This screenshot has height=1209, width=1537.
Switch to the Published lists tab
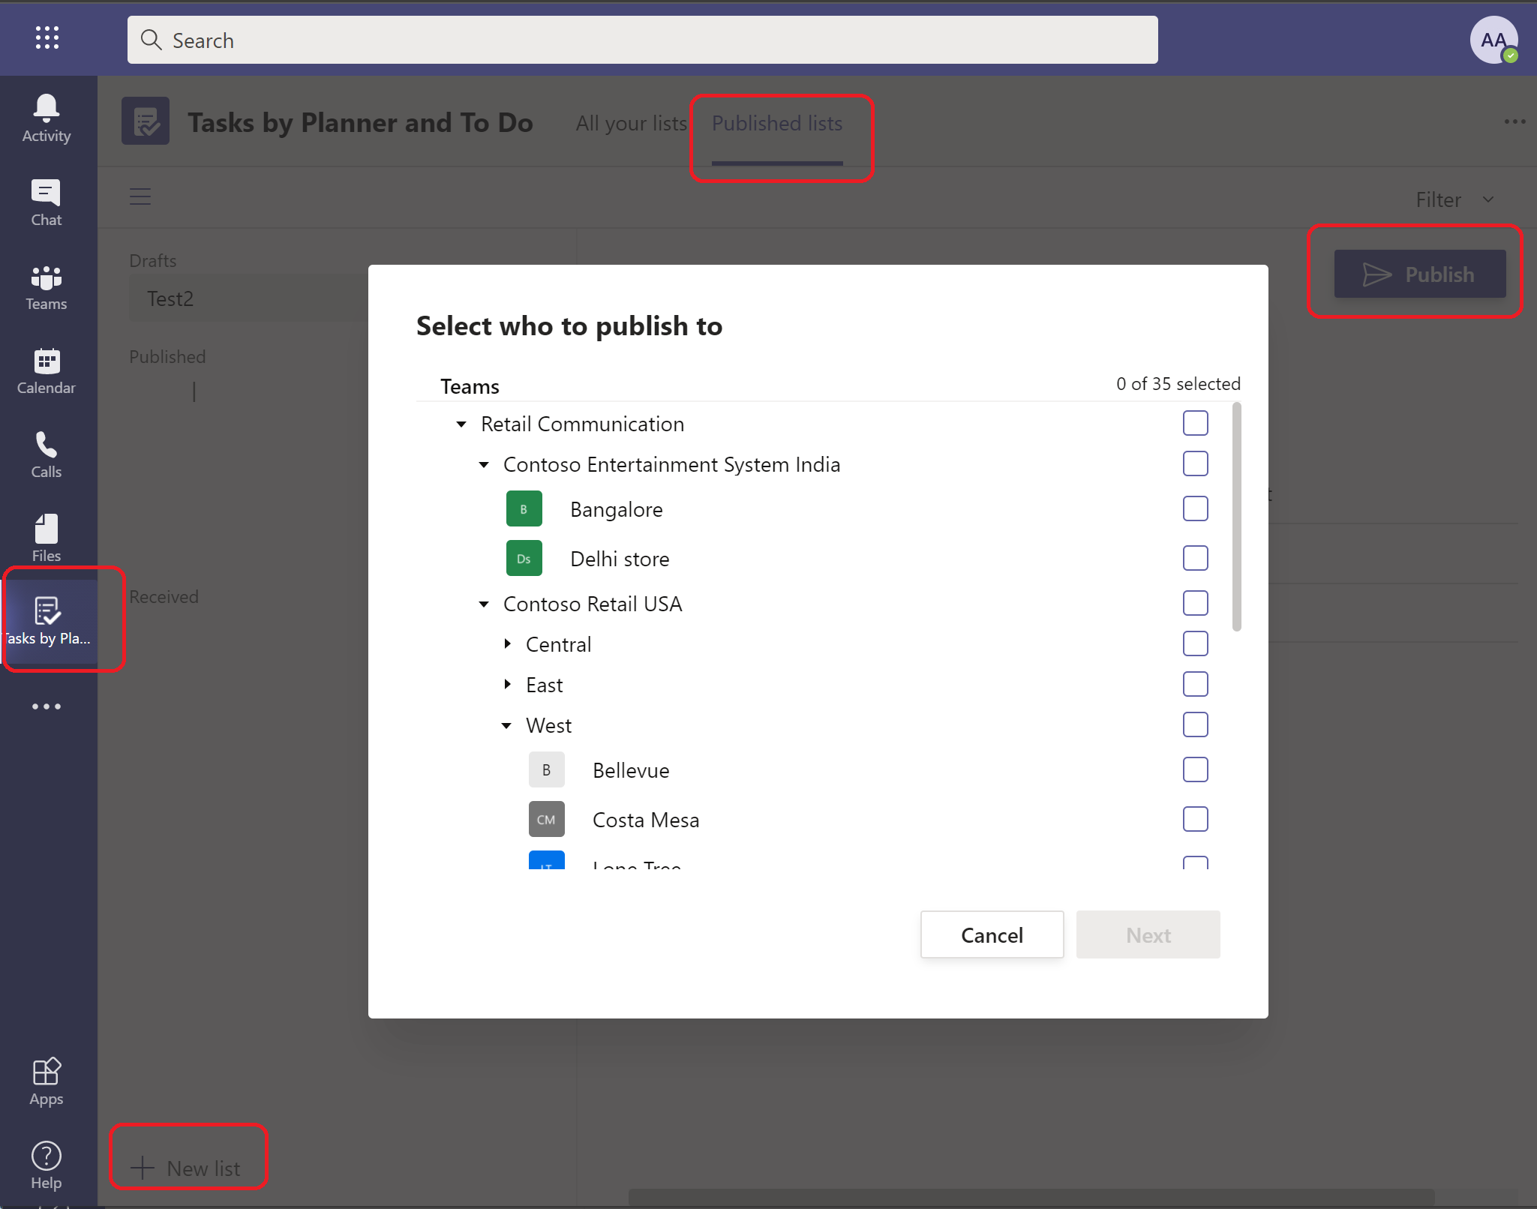(776, 122)
